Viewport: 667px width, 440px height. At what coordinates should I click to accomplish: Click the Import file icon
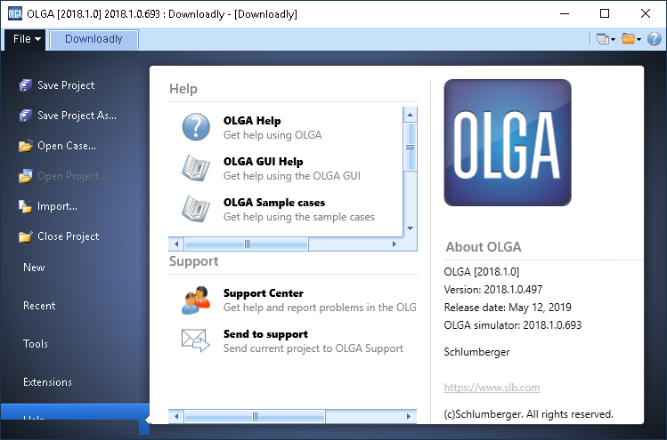click(26, 206)
